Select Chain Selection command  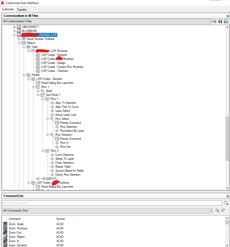pos(65,163)
